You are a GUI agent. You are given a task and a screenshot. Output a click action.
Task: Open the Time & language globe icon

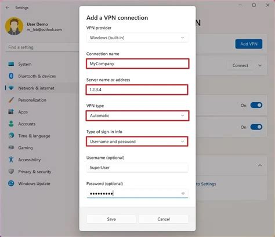(x=11, y=136)
